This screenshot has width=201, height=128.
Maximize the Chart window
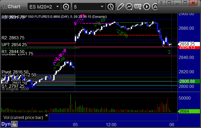185,3
